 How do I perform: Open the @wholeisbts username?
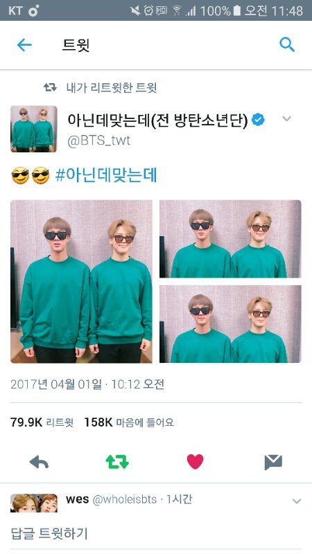125,499
